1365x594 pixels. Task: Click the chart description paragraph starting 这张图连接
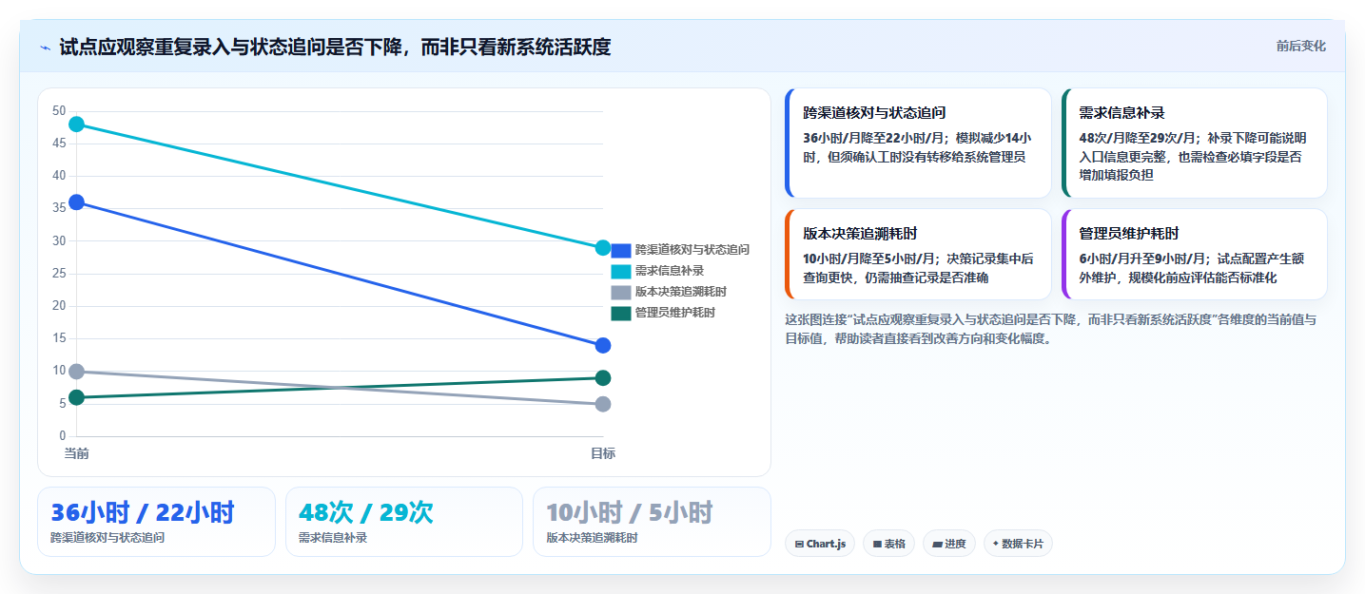[x=1050, y=329]
